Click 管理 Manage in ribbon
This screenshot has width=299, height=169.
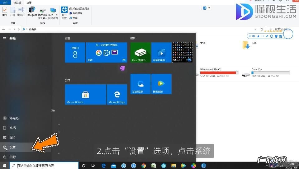[74, 18]
